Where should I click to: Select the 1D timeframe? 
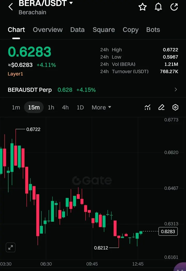tap(80, 107)
